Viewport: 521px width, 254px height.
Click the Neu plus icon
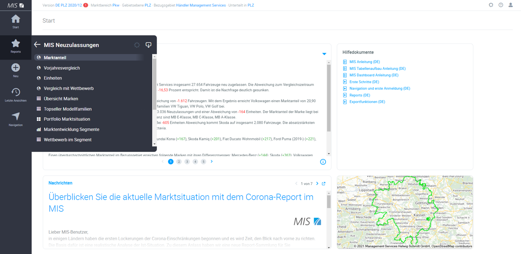15,67
